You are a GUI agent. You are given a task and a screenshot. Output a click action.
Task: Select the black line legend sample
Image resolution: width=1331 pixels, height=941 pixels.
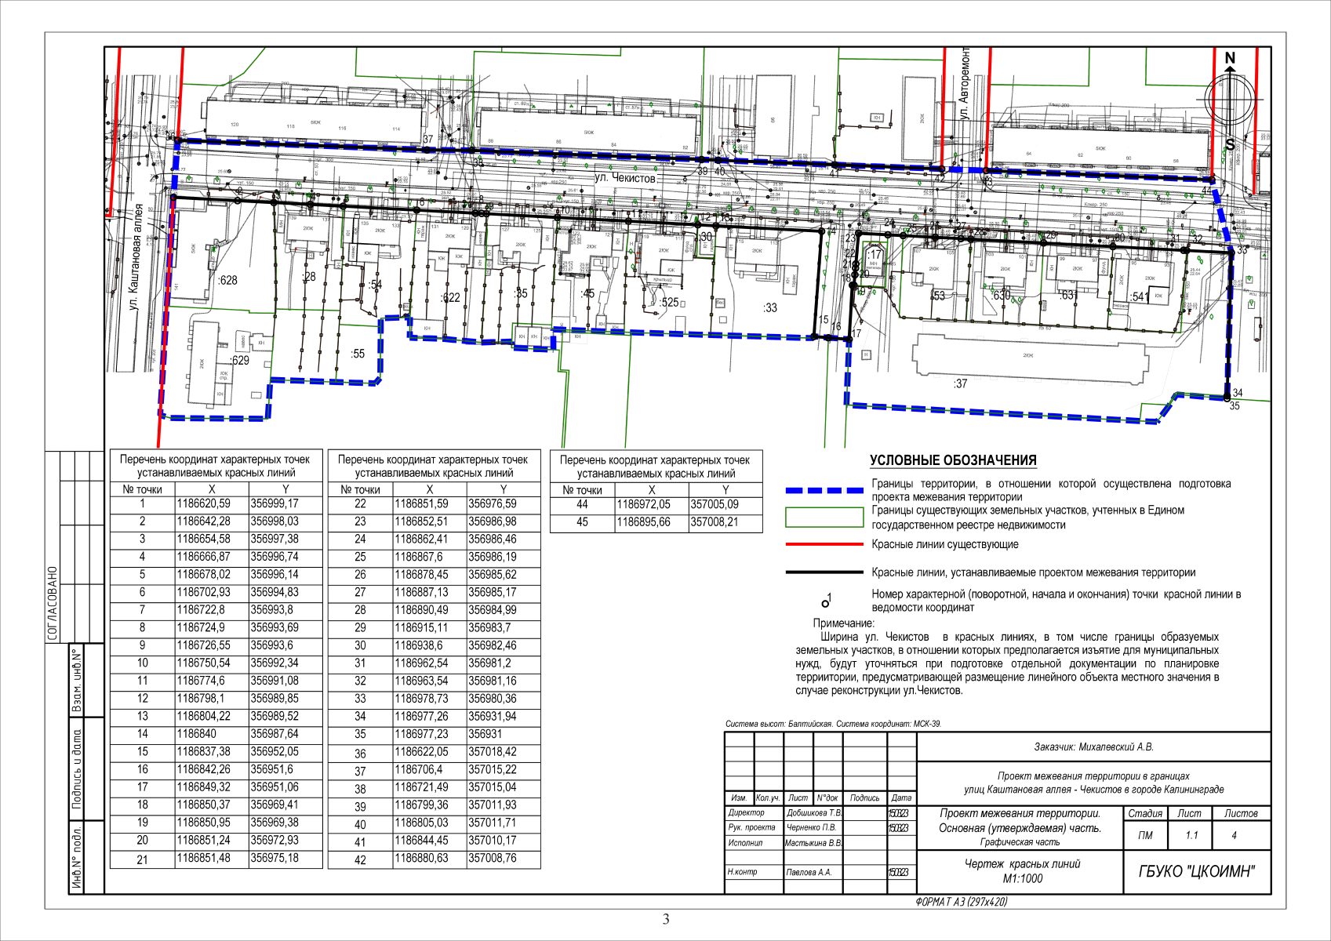tap(824, 572)
